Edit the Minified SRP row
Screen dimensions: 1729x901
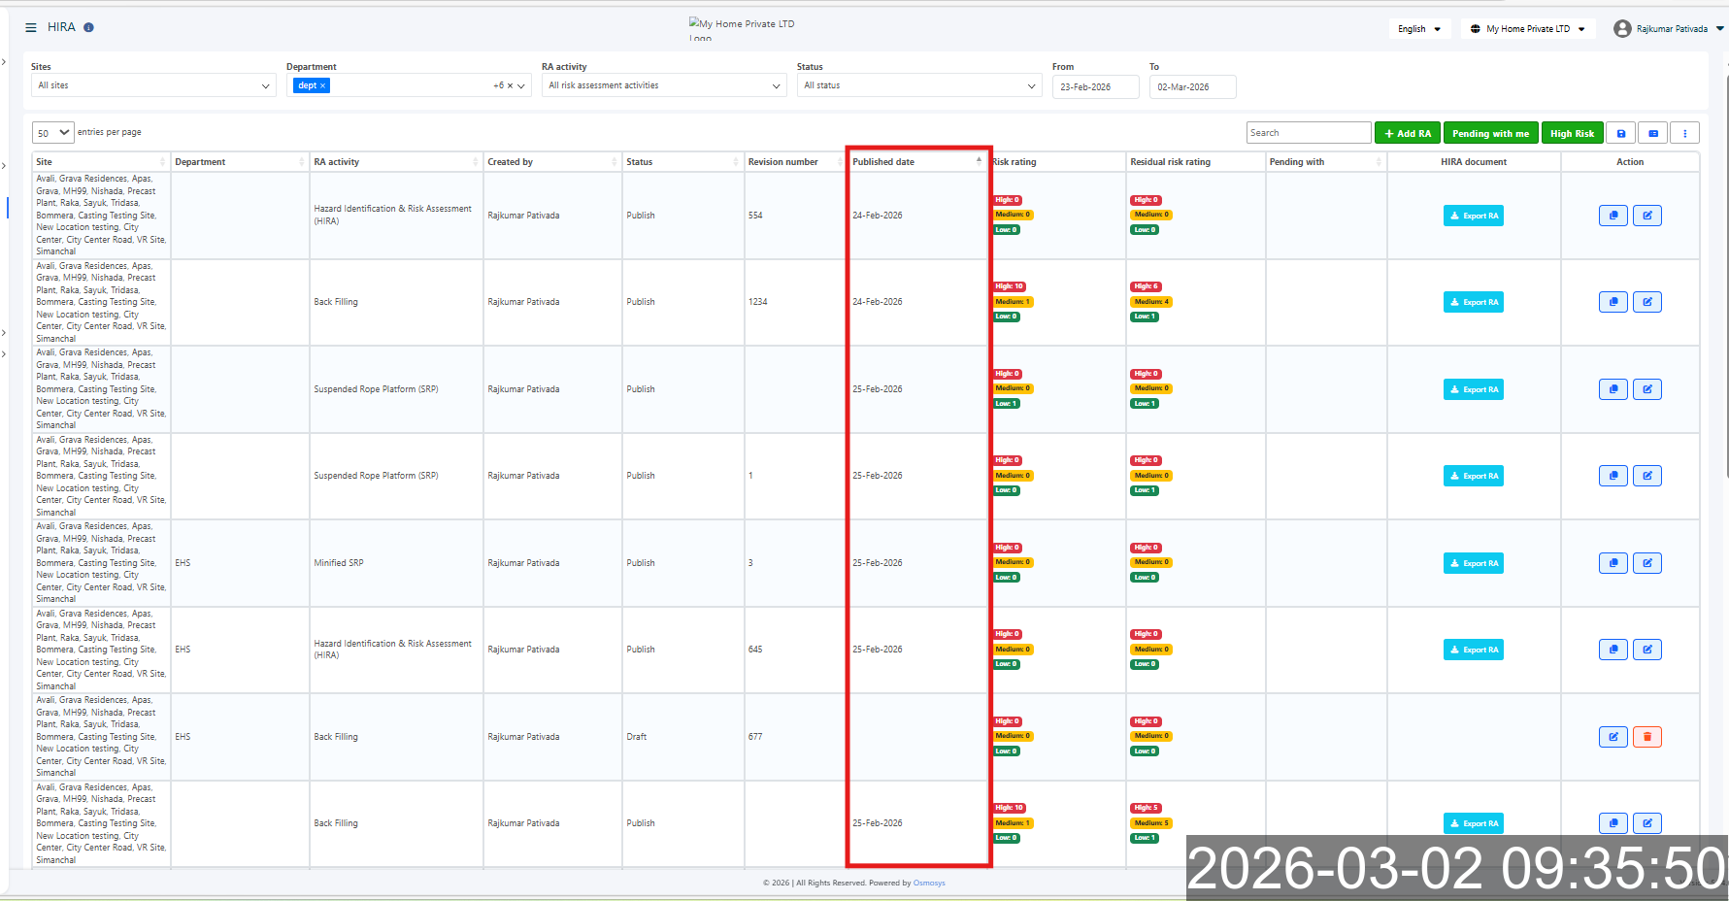[x=1646, y=563]
